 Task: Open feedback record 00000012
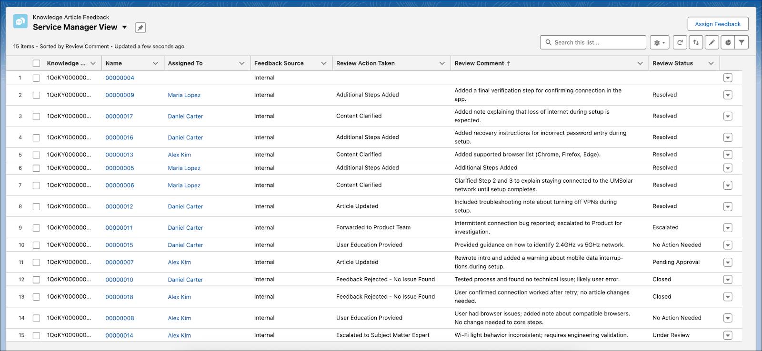(x=119, y=206)
